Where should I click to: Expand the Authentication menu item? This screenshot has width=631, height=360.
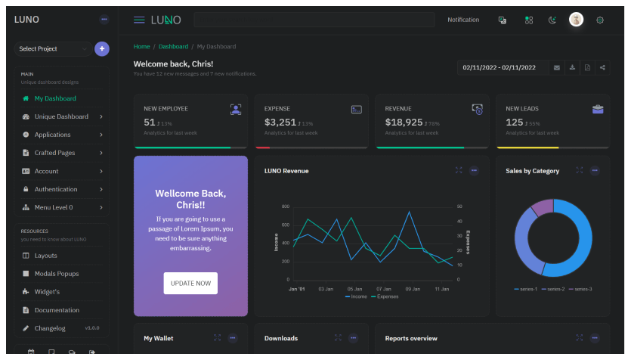pos(59,189)
